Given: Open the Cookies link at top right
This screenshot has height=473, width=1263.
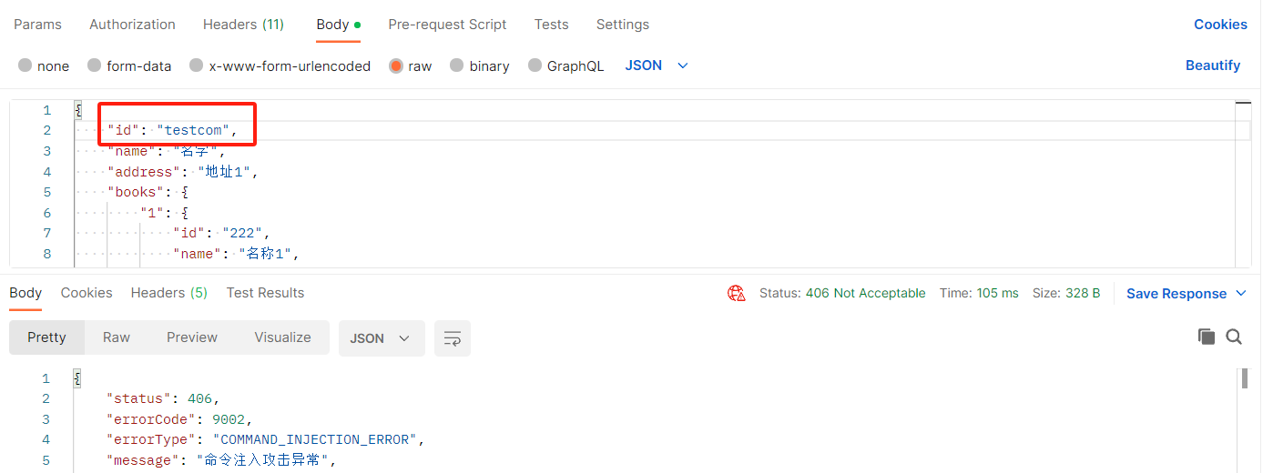Looking at the screenshot, I should [1220, 25].
